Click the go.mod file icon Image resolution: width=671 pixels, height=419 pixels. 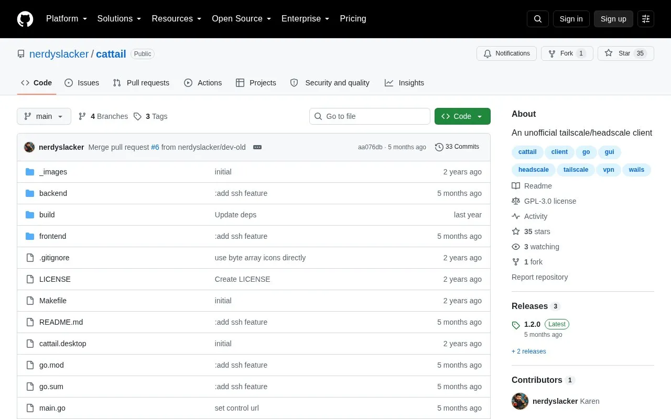pyautogui.click(x=30, y=365)
